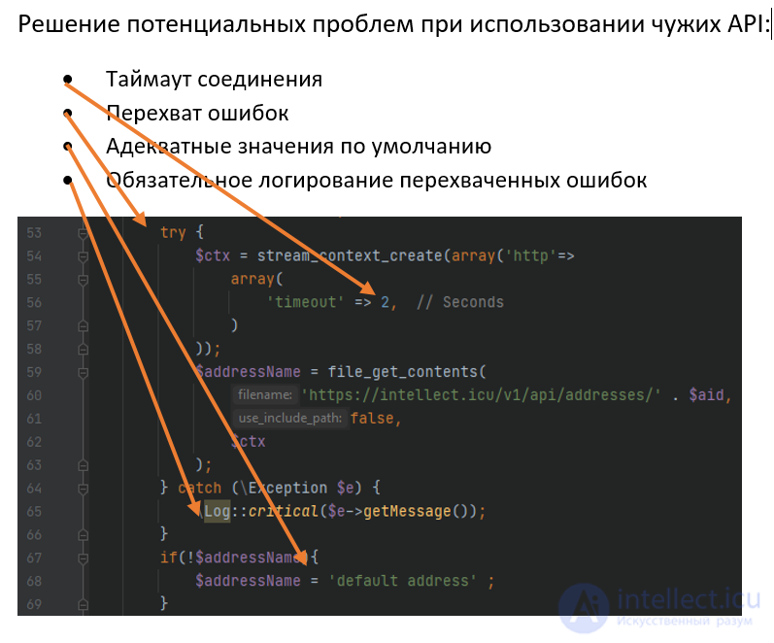Click the 'try' keyword
The image size is (774, 643).
point(173,232)
